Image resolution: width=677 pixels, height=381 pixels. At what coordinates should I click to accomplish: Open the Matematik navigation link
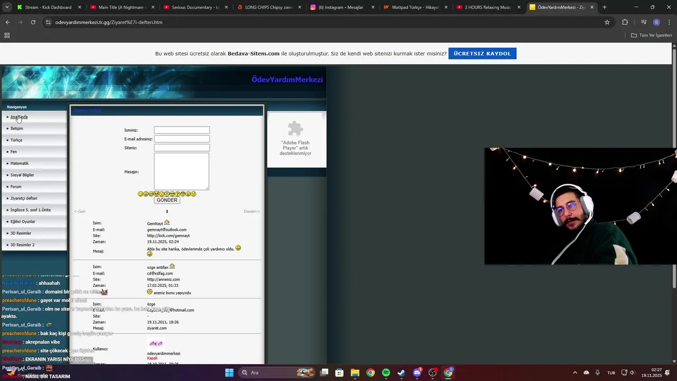tap(20, 164)
